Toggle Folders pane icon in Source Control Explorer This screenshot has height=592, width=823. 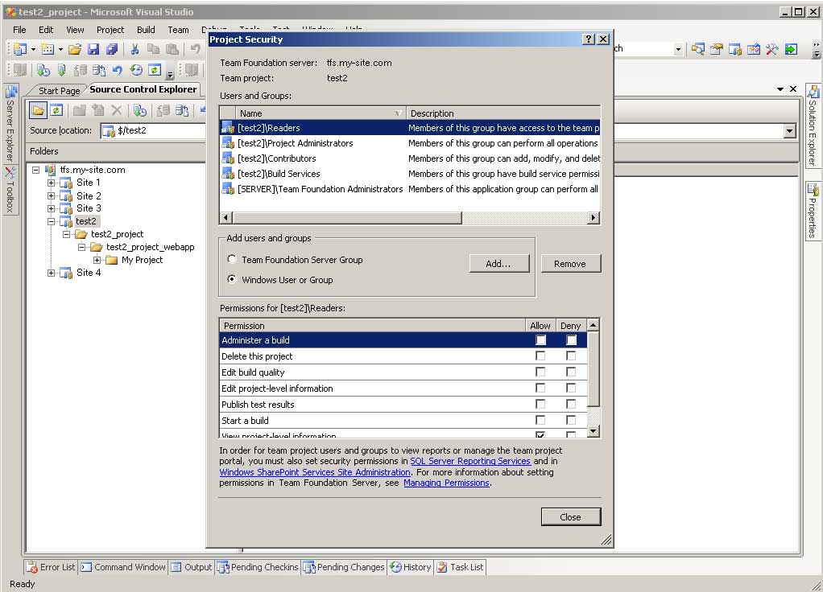coord(38,111)
